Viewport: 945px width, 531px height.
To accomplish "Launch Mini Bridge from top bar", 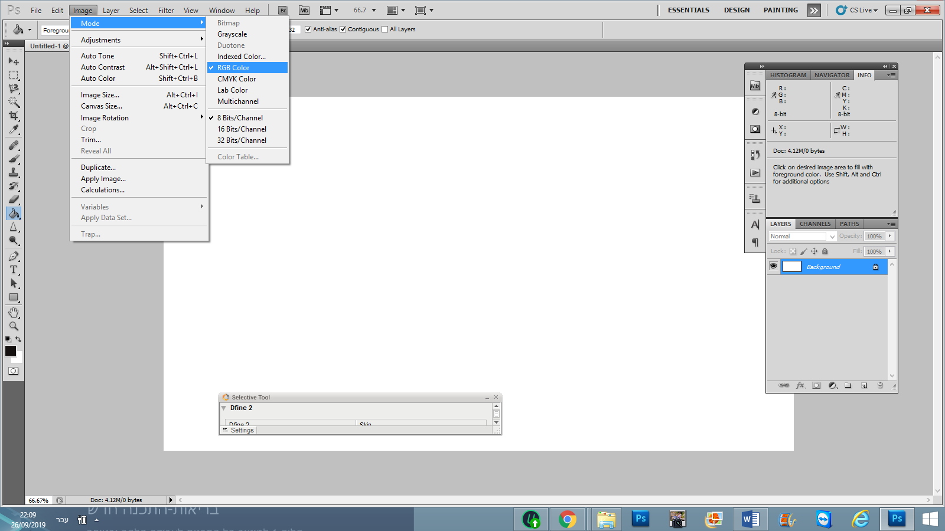I will tap(304, 10).
